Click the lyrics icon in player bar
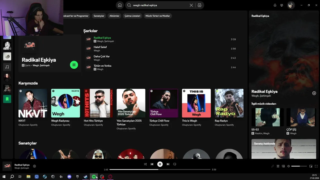 (x=273, y=166)
